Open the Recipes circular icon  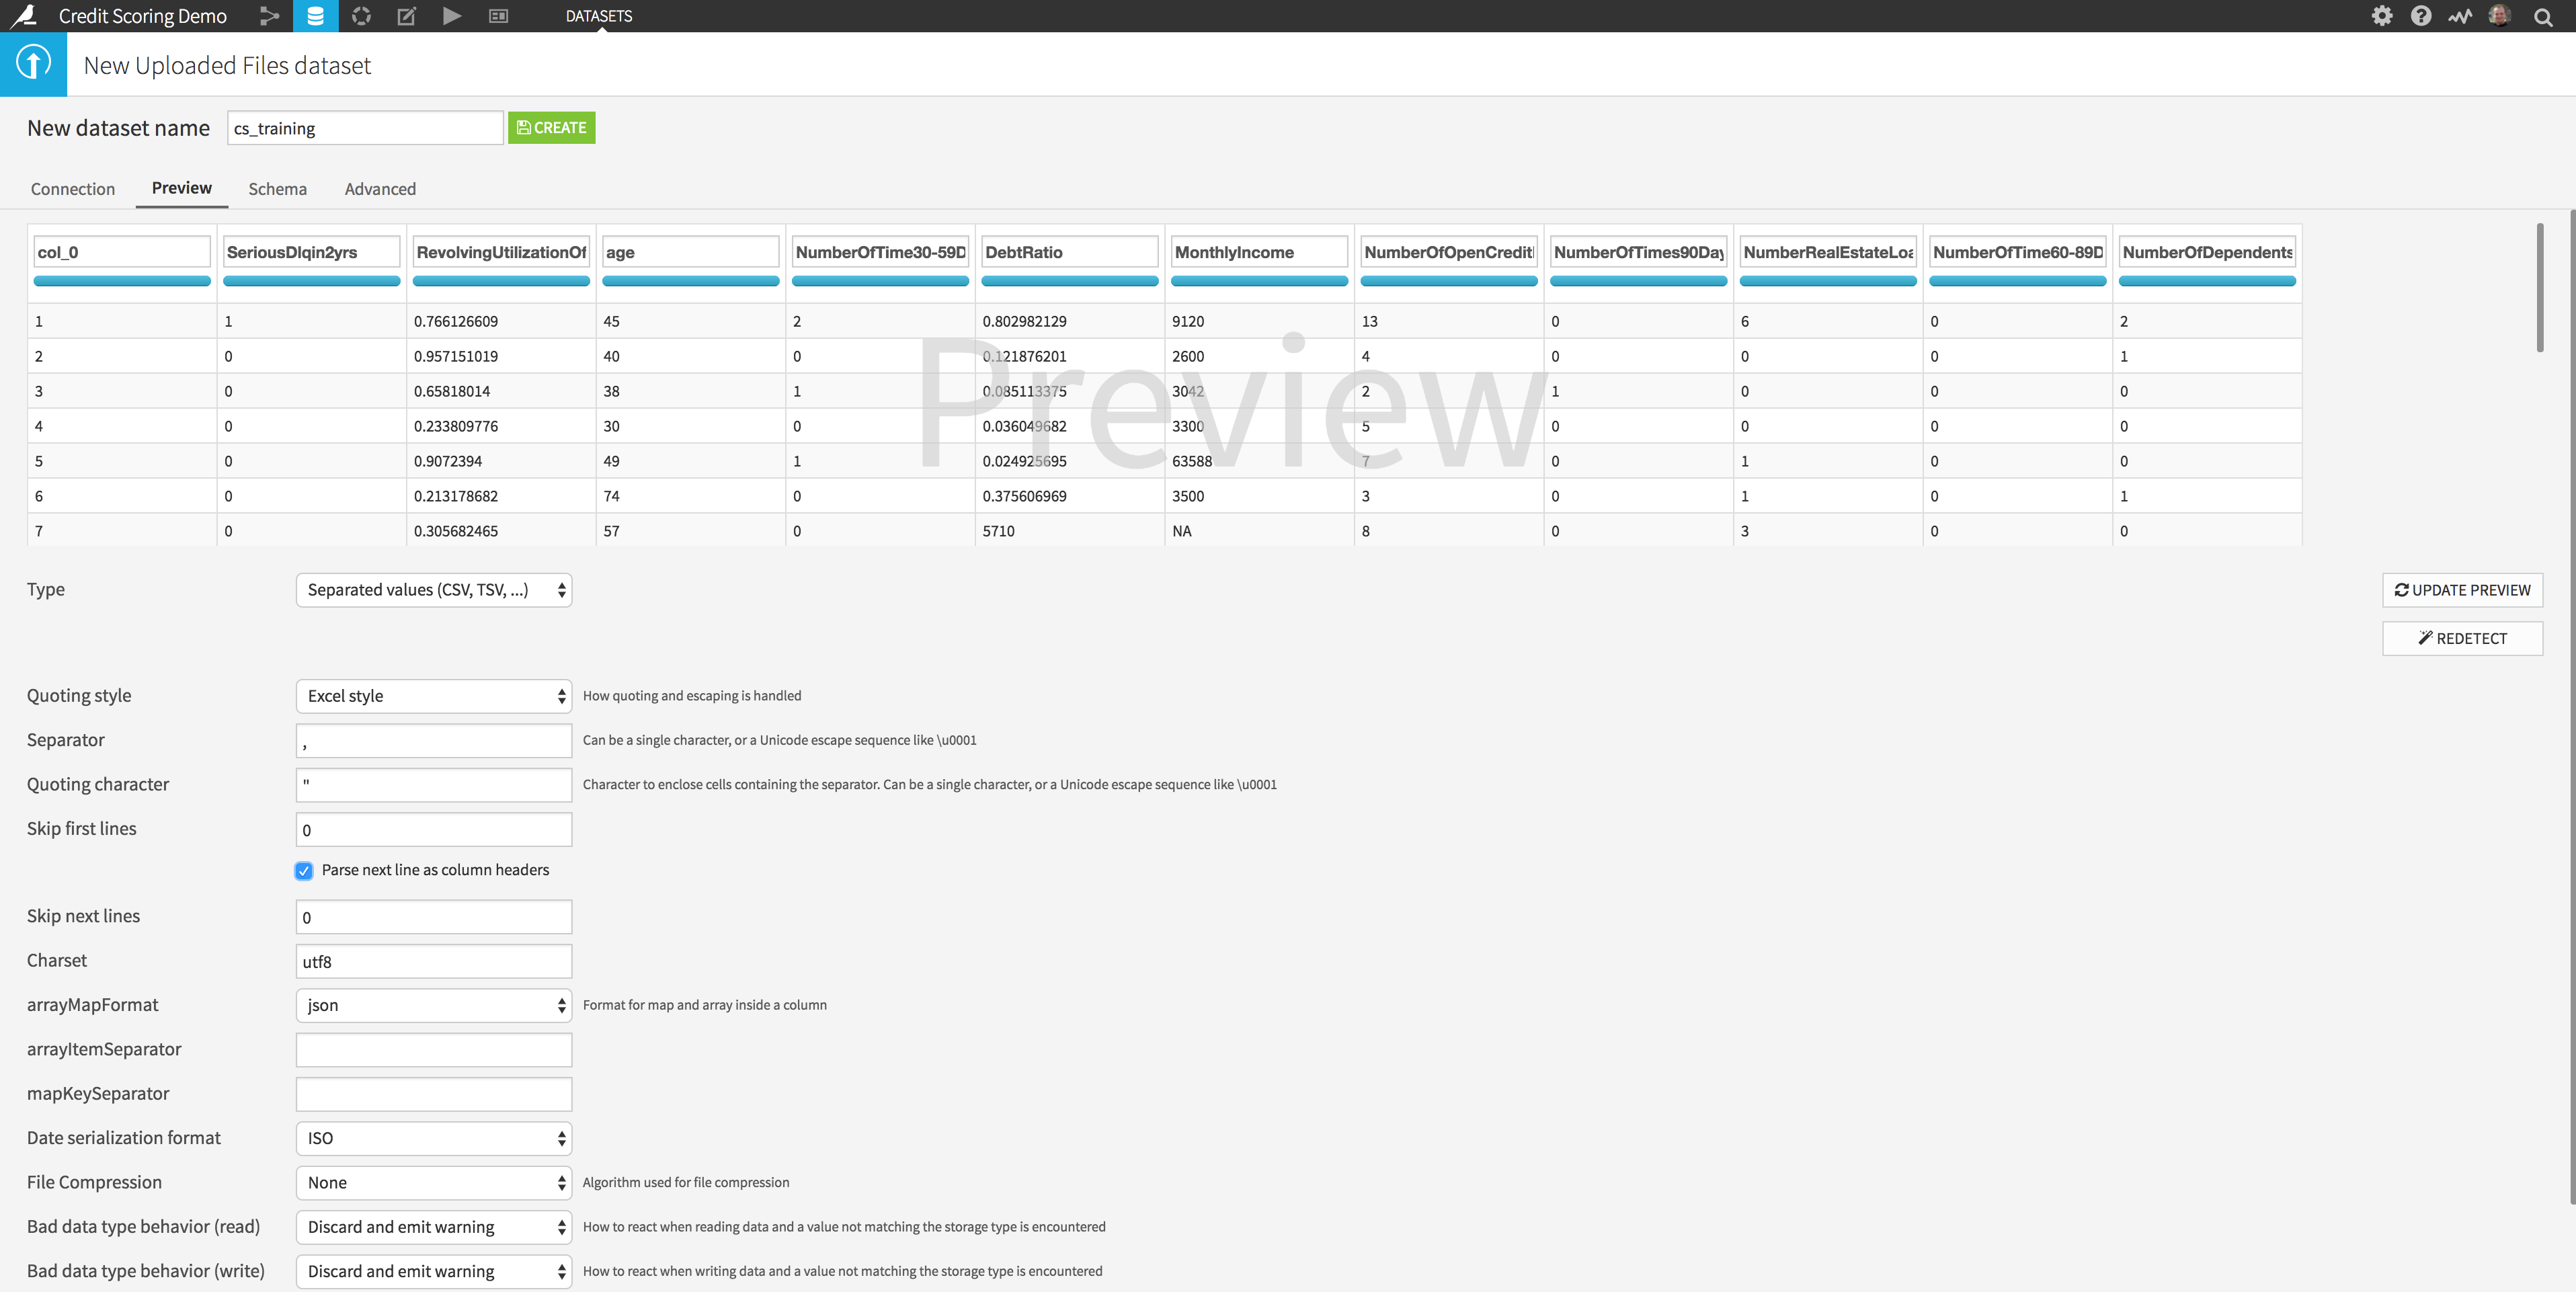(x=361, y=16)
